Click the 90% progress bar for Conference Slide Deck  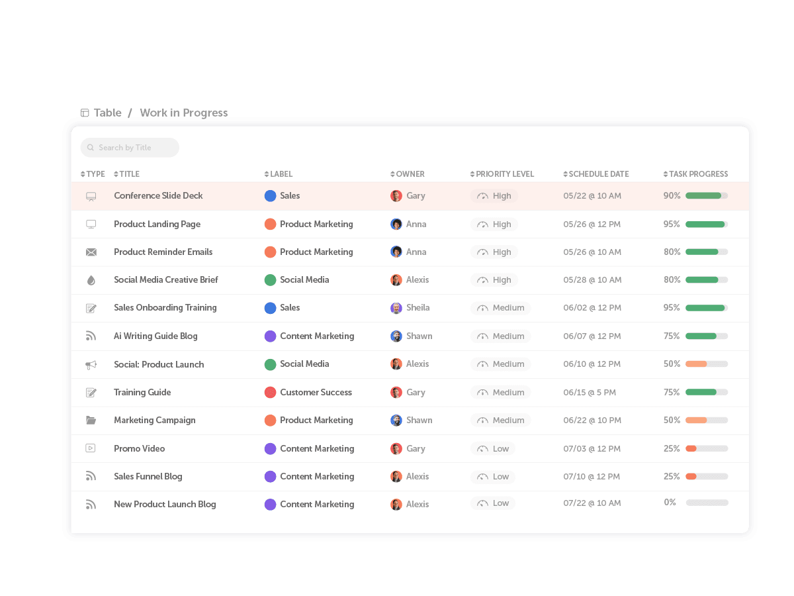707,196
